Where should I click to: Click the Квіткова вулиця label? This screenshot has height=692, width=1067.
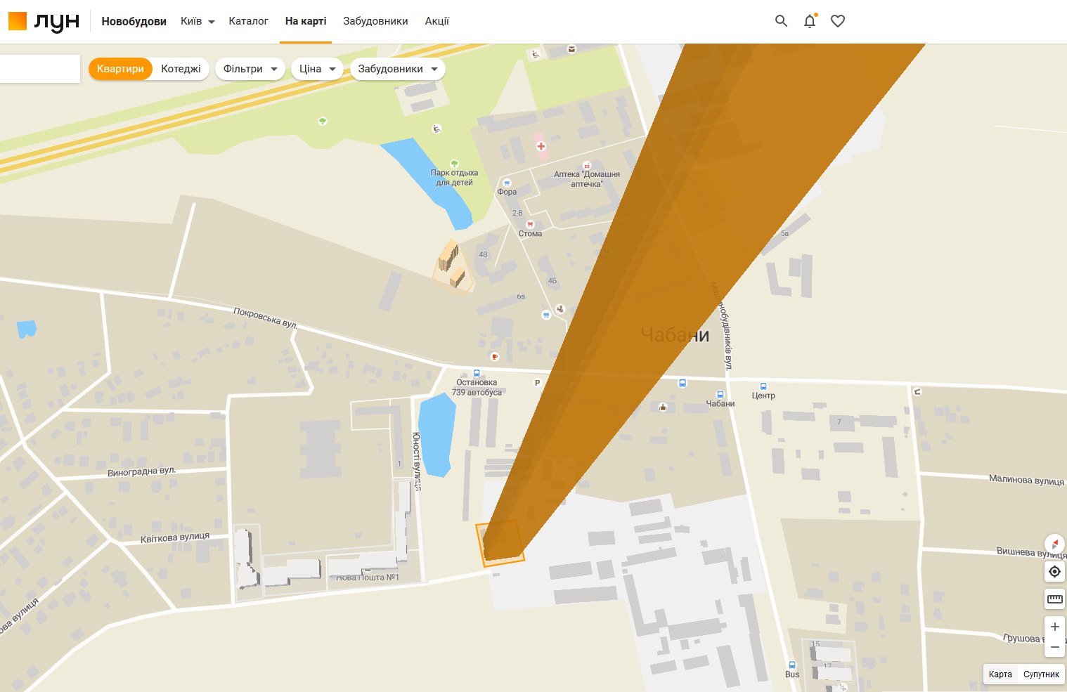click(175, 537)
